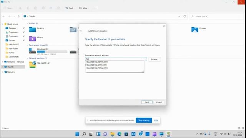Show hidden system tray icons
Image resolution: width=246 pixels, height=138 pixels.
(x=197, y=134)
